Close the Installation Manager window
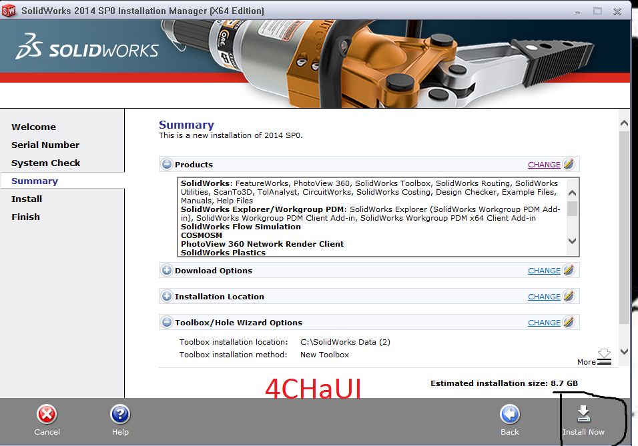The image size is (638, 446). pos(617,11)
